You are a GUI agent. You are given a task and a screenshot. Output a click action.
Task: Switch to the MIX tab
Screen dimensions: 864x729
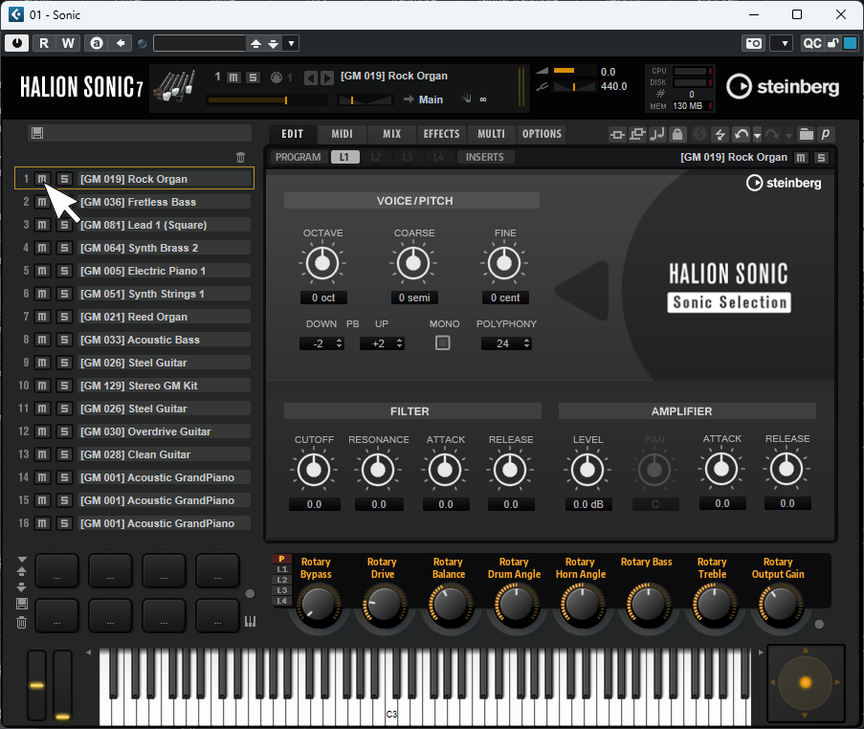[x=391, y=134]
